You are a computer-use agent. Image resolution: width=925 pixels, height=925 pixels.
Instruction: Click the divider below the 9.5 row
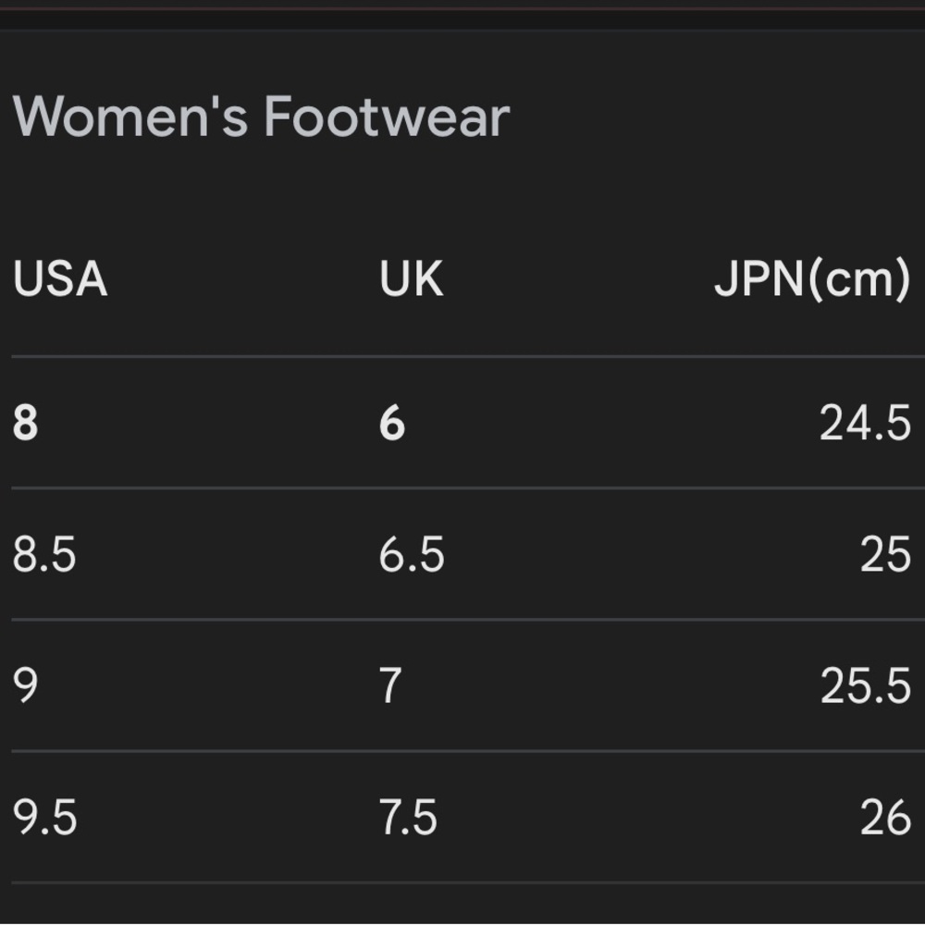pos(468,882)
